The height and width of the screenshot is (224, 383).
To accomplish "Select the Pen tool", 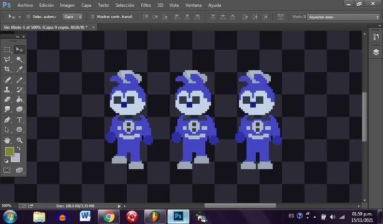I will pos(7,120).
